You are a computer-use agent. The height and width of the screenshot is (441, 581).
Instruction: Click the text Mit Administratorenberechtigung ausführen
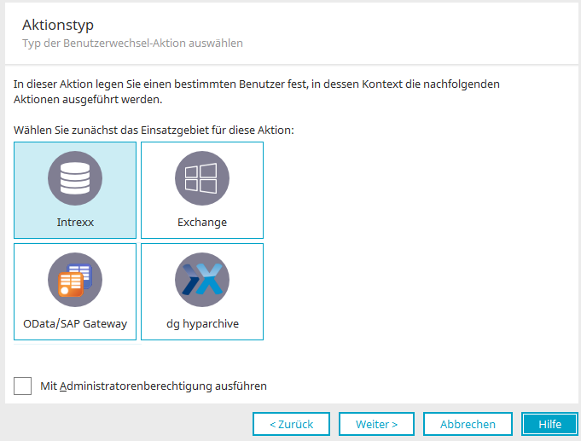coord(154,386)
